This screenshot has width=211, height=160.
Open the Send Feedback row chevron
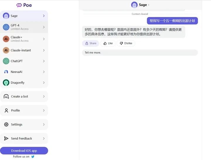point(44,139)
